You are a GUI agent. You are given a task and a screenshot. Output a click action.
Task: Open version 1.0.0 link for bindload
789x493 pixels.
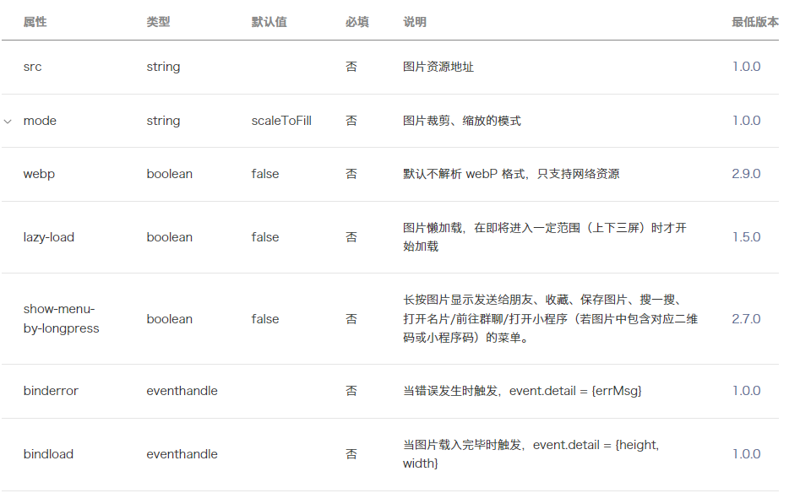pos(746,454)
